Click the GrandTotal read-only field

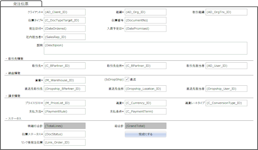146,126
